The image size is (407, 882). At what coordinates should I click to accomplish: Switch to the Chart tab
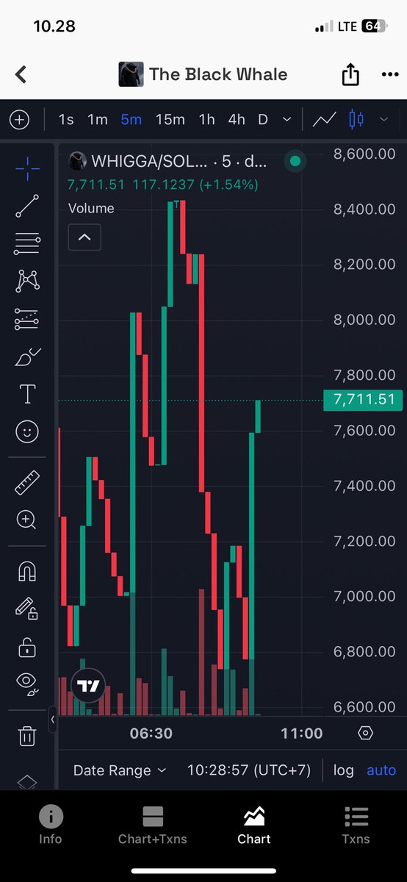[x=254, y=825]
